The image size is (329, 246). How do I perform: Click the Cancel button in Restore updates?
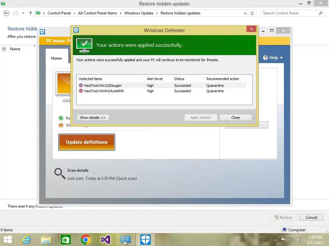(x=311, y=217)
